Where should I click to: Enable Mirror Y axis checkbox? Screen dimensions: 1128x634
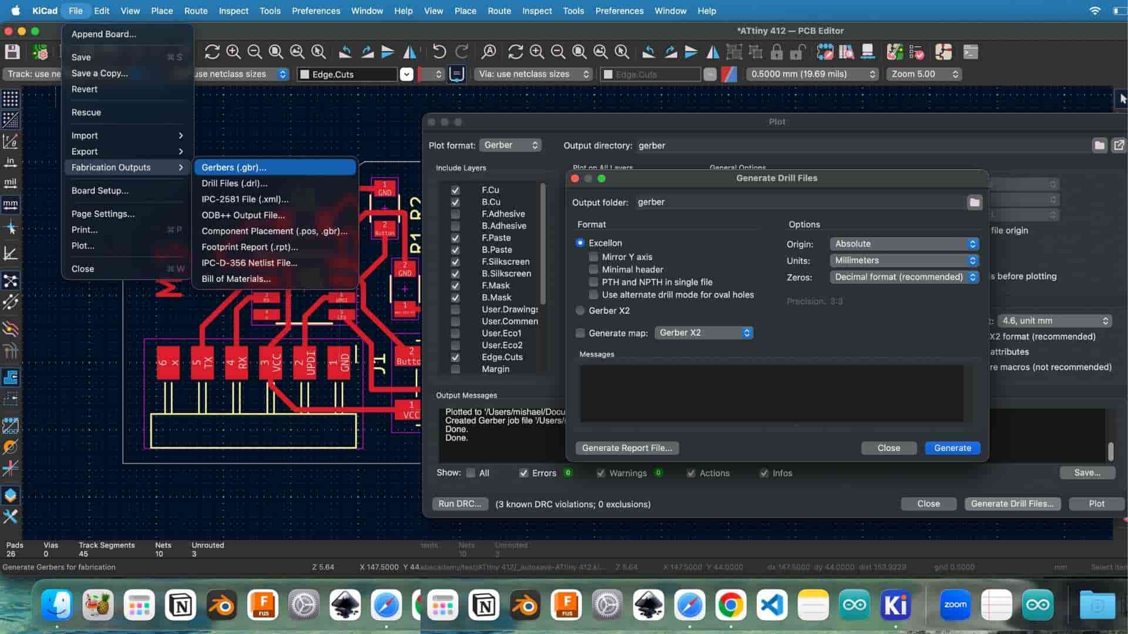tap(594, 257)
